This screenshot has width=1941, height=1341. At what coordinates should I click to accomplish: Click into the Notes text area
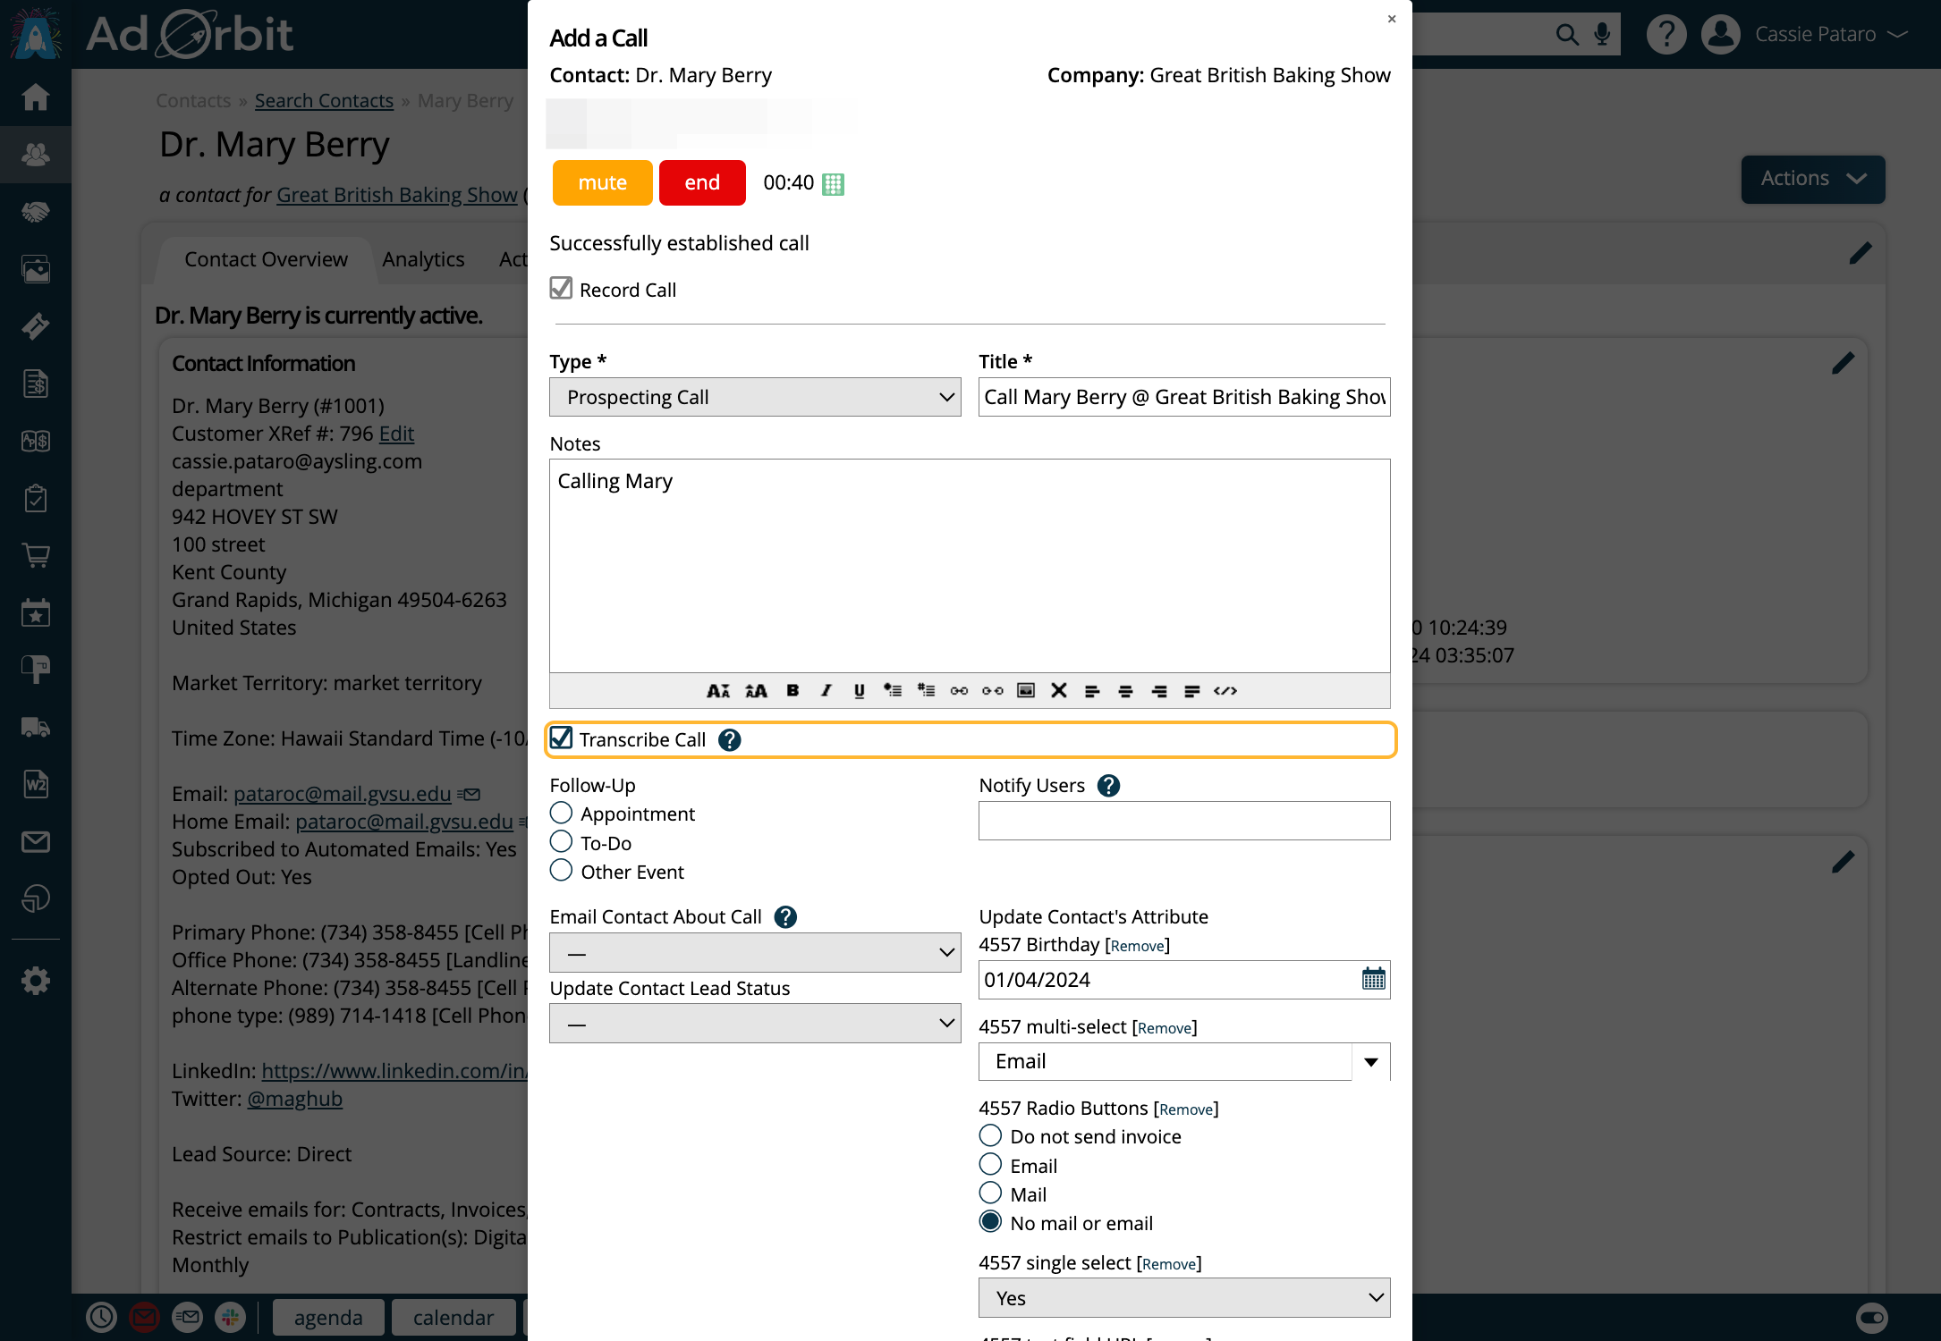[x=970, y=566]
